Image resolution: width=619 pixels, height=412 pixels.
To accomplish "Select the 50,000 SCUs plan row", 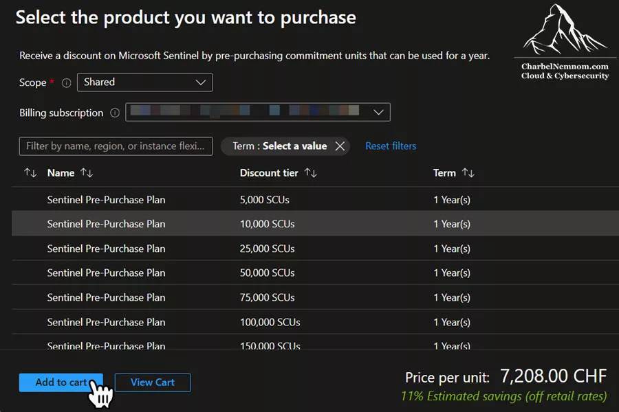I will [x=316, y=273].
